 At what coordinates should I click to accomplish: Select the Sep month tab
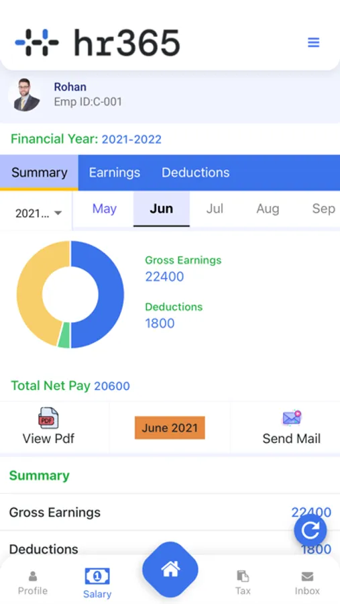pos(323,209)
